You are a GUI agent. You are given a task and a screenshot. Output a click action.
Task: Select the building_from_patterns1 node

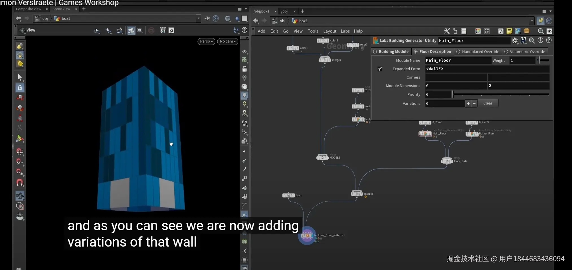pos(307,236)
